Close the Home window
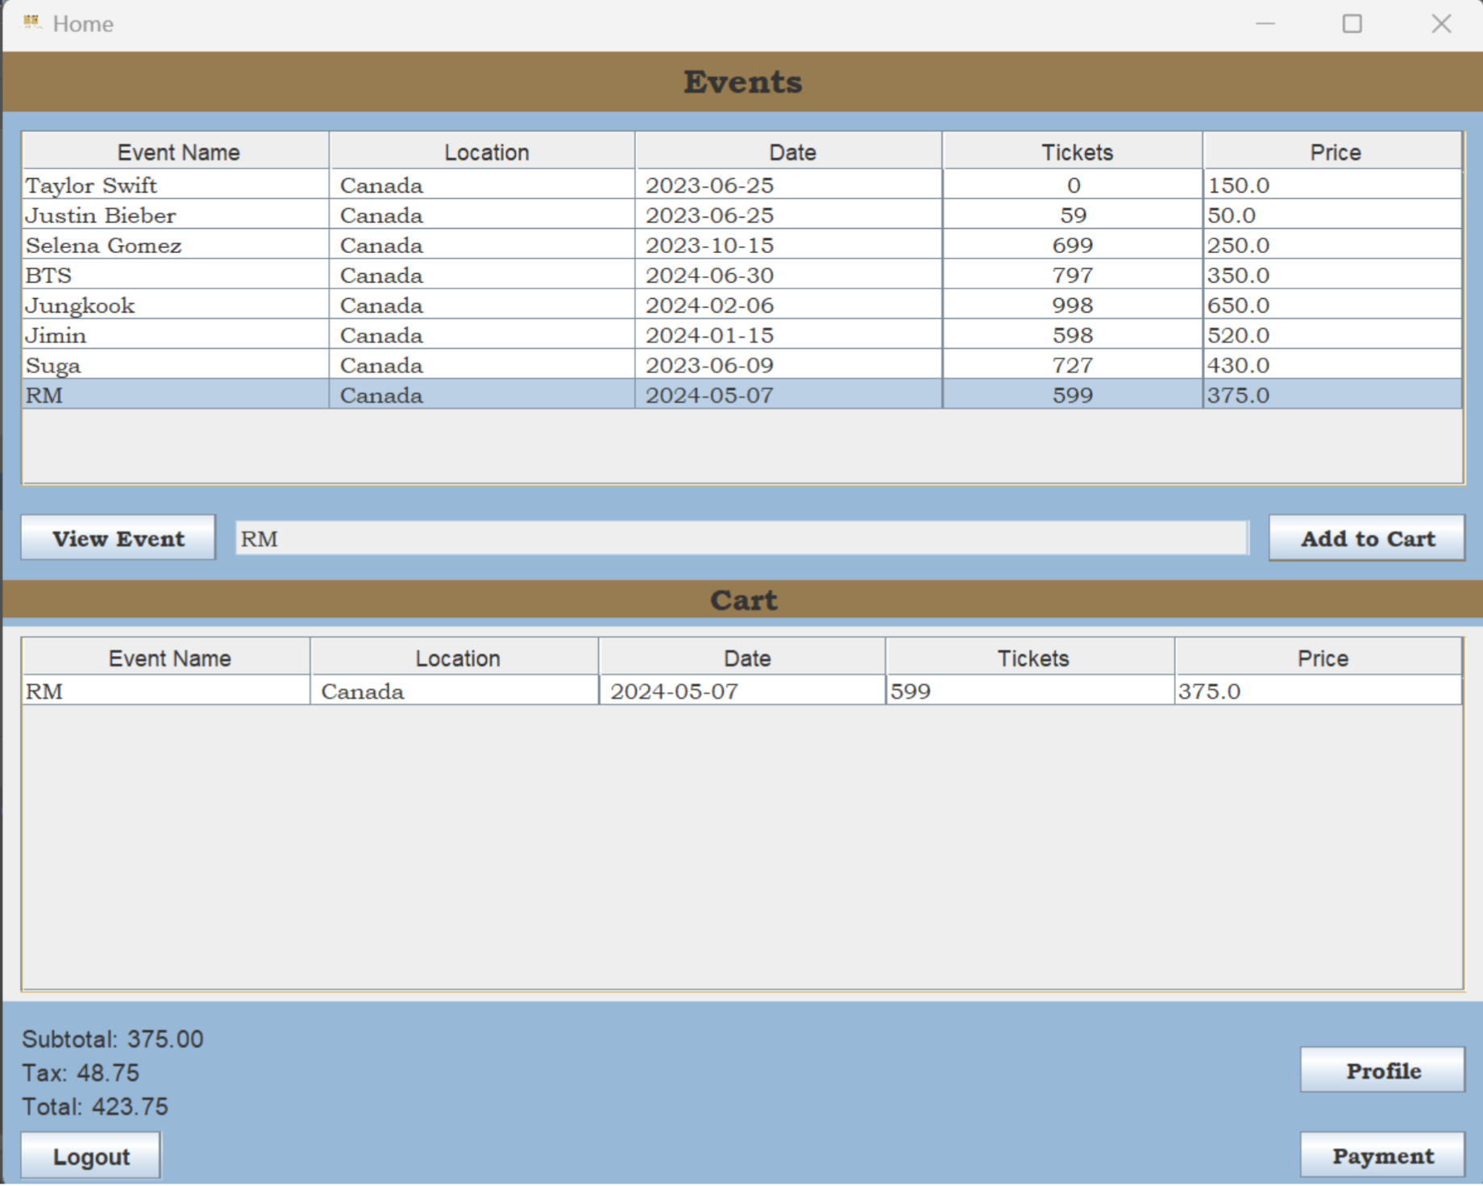The width and height of the screenshot is (1483, 1186). (1441, 23)
